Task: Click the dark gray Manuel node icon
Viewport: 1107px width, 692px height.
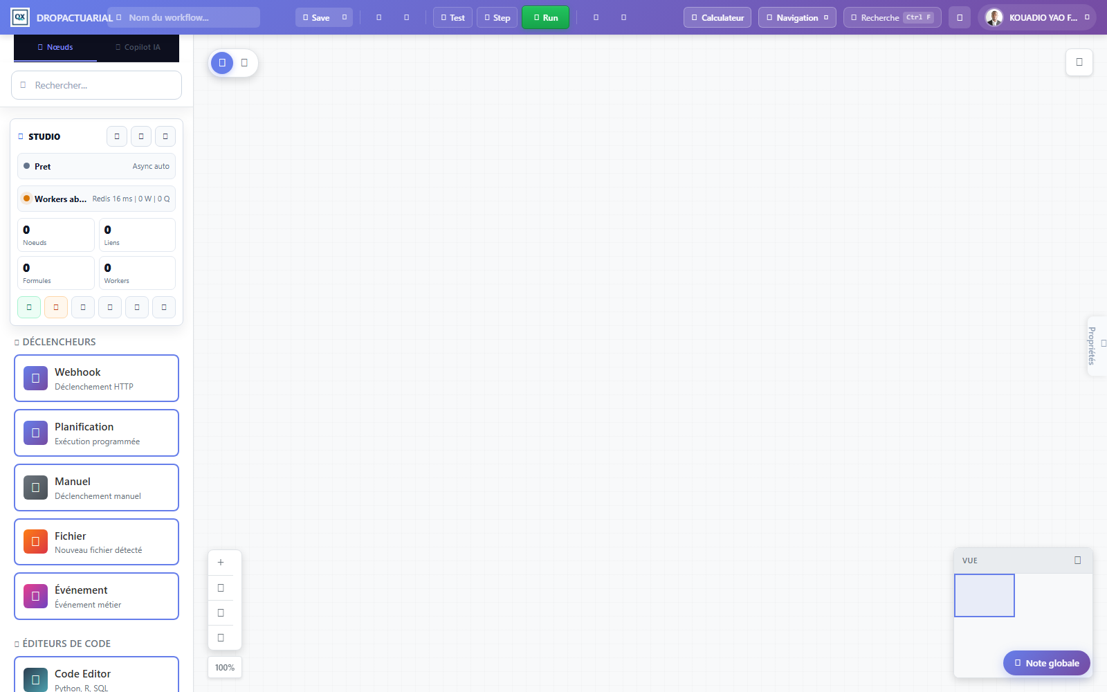Action: (35, 487)
